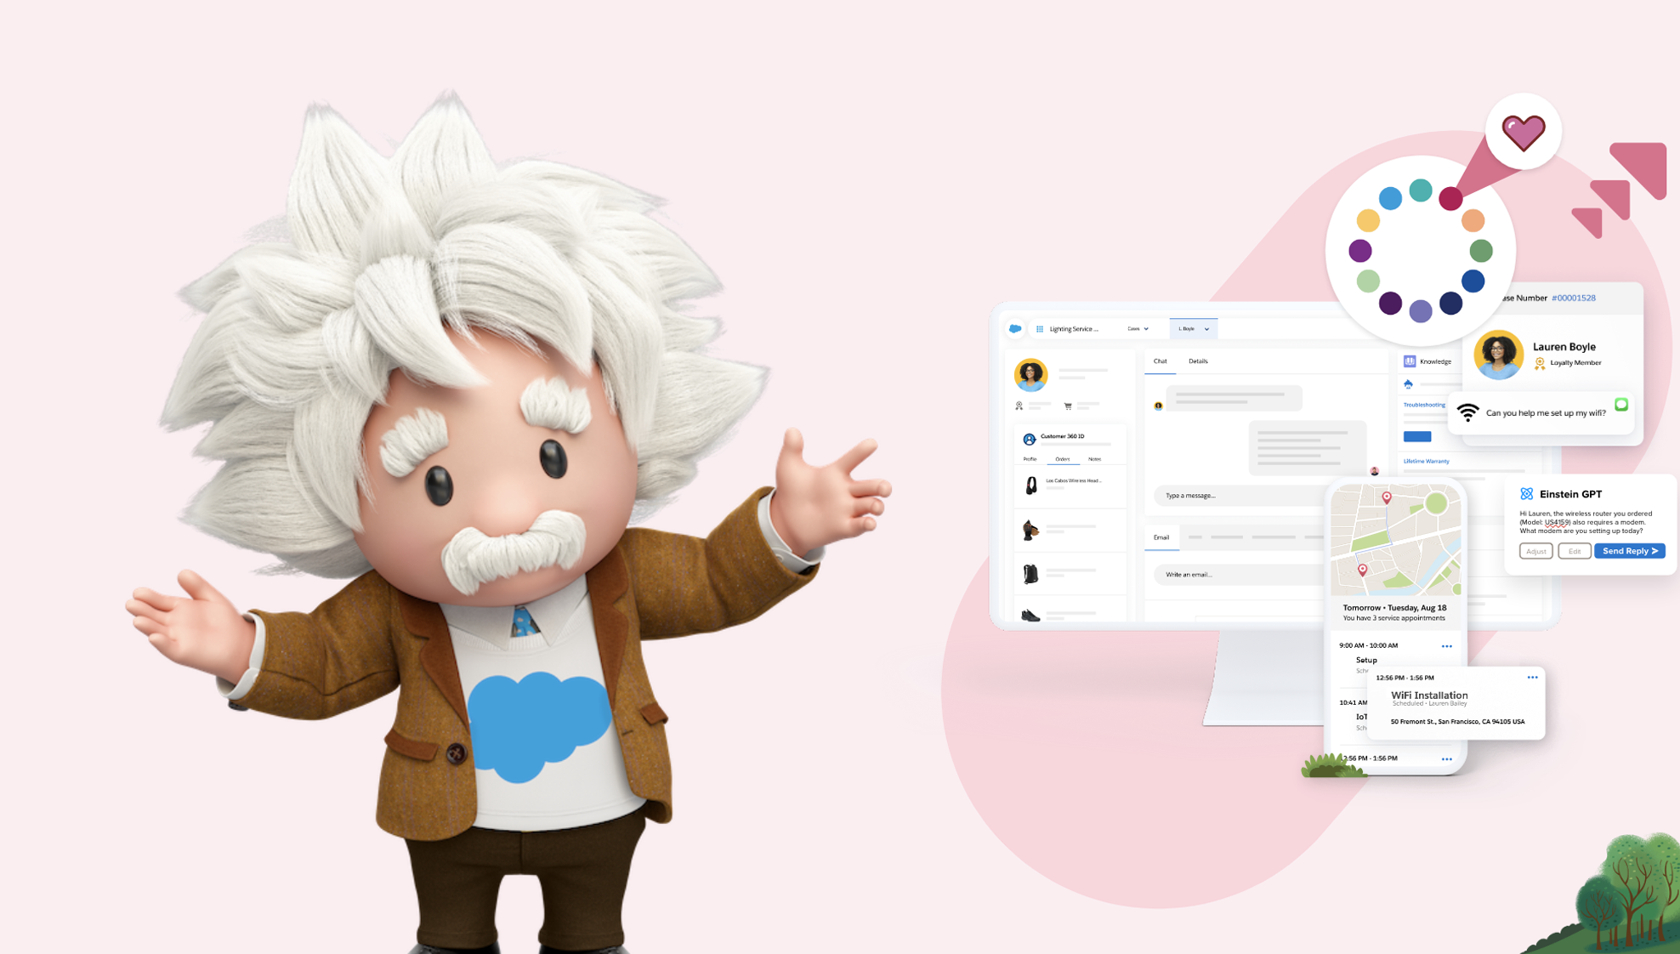The image size is (1680, 954).
Task: Click the Chat tab
Action: coord(1160,361)
